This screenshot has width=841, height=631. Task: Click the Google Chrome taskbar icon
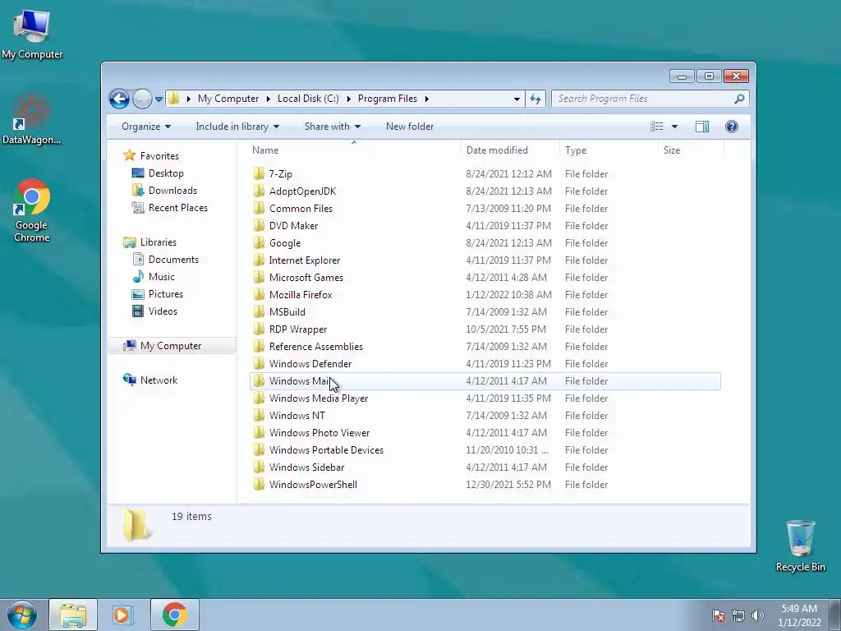[174, 615]
